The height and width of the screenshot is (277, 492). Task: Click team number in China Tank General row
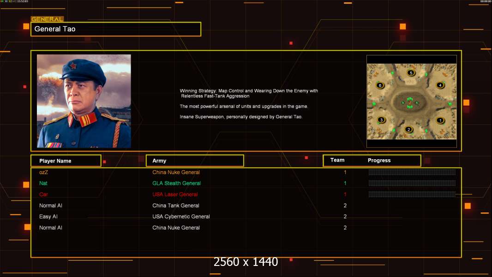click(x=345, y=205)
